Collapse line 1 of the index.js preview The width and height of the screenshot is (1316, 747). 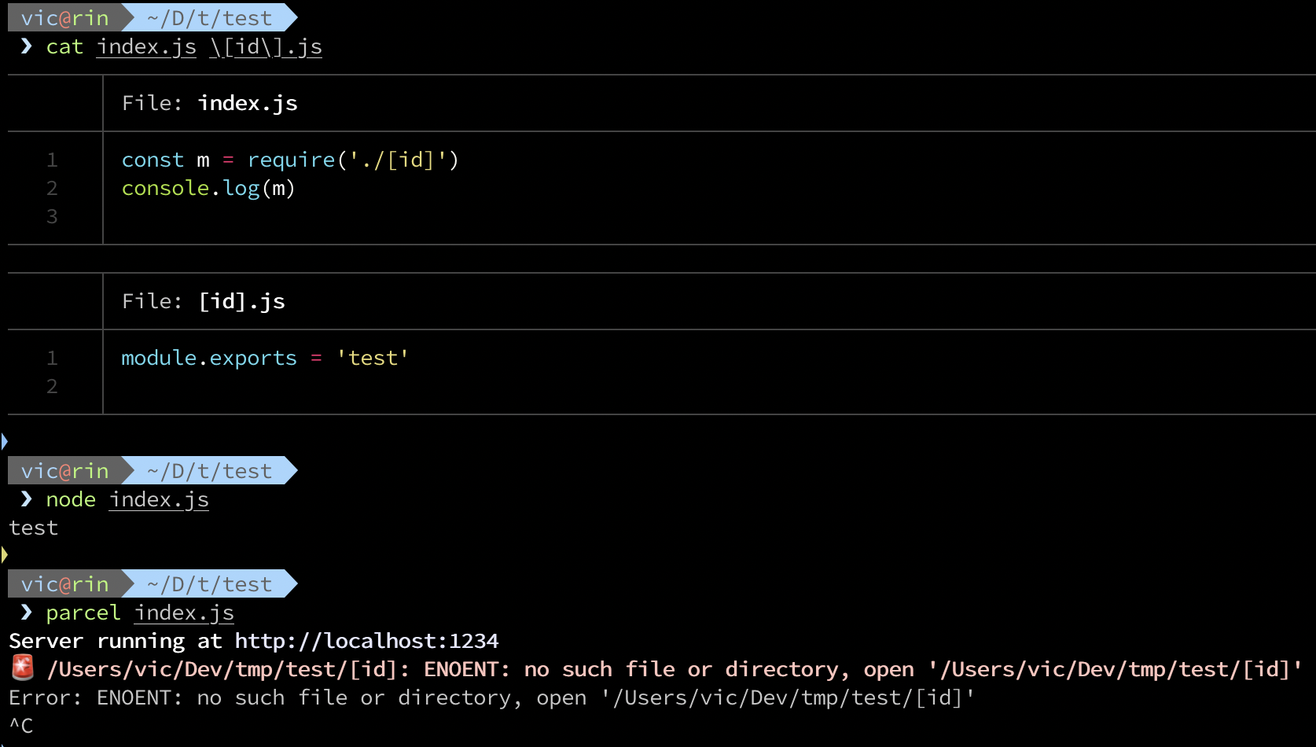pos(52,159)
